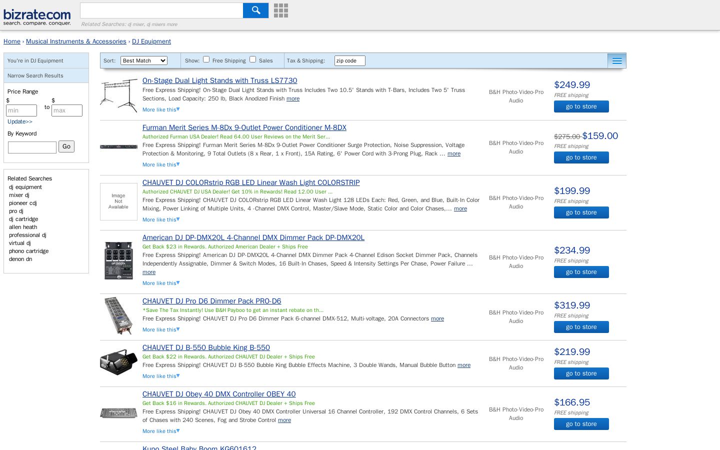Click the main search input field
The height and width of the screenshot is (450, 720).
pyautogui.click(x=161, y=10)
